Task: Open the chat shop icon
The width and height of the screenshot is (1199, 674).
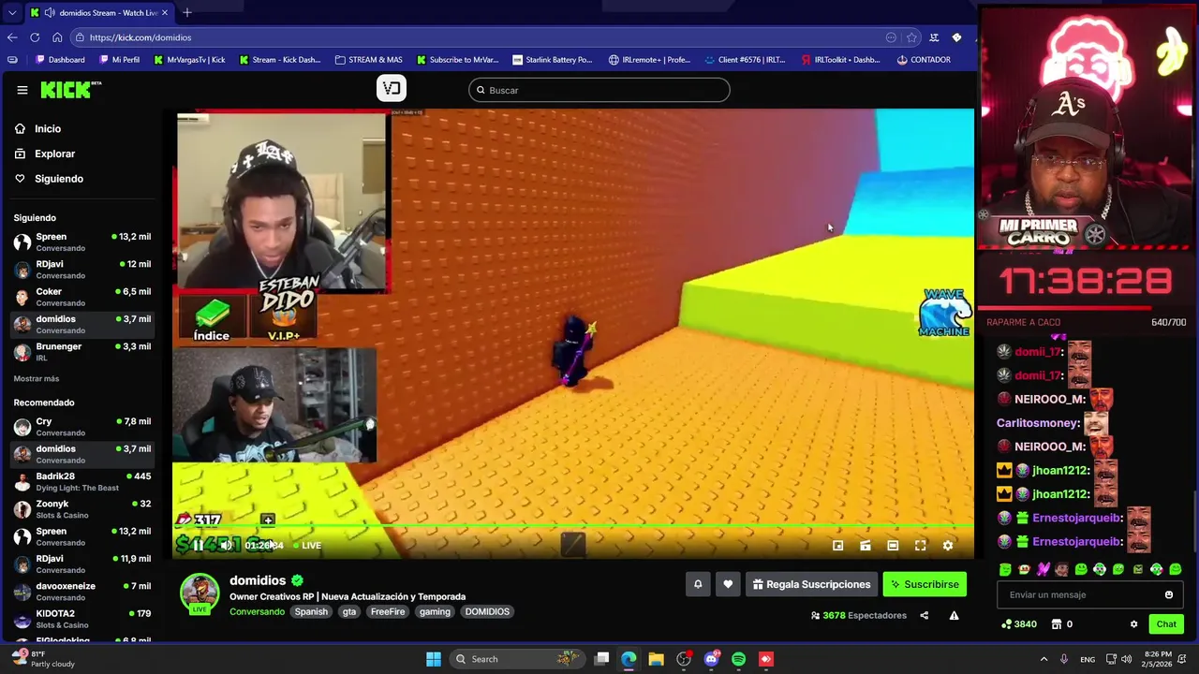Action: pyautogui.click(x=1056, y=624)
